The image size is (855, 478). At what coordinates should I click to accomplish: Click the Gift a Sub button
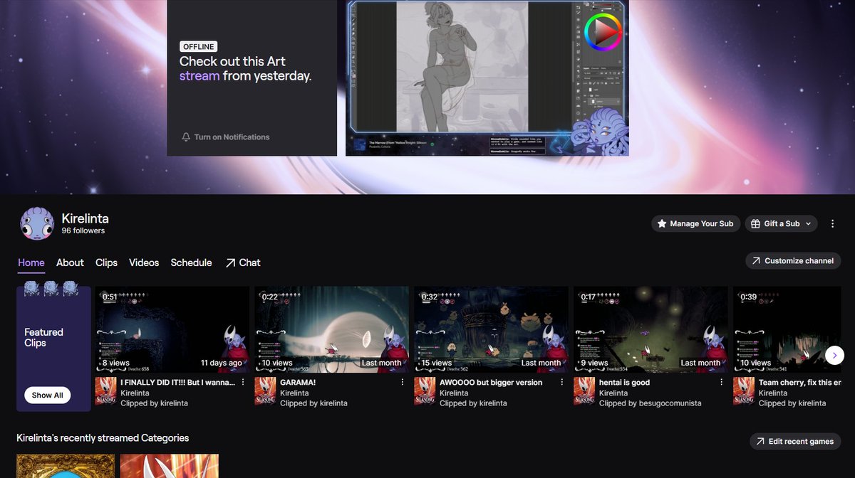pos(781,223)
